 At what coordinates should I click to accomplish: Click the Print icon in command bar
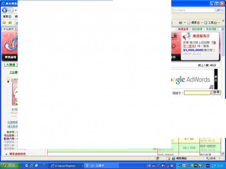(180, 23)
